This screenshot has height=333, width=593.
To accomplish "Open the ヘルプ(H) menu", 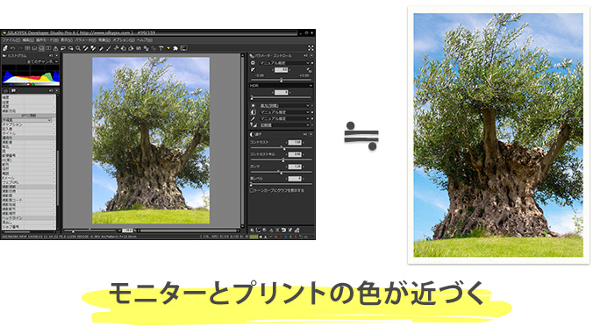I will pyautogui.click(x=145, y=40).
